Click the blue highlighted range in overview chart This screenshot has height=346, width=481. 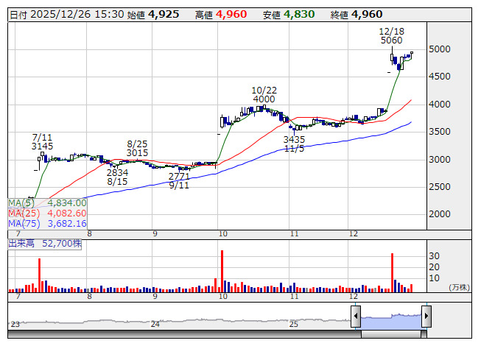coord(390,318)
